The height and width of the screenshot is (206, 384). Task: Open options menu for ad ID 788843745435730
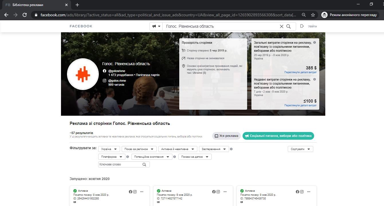[x=309, y=192]
